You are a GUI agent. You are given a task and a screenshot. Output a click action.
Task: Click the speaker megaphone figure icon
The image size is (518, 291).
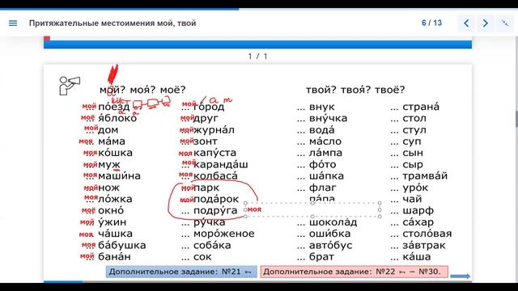point(69,86)
